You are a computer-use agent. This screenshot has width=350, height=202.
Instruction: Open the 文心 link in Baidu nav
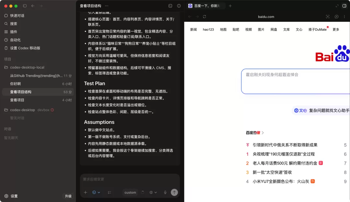[299, 30]
